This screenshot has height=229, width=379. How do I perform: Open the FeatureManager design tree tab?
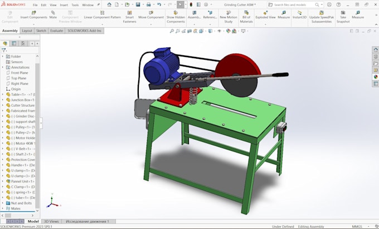click(x=5, y=44)
